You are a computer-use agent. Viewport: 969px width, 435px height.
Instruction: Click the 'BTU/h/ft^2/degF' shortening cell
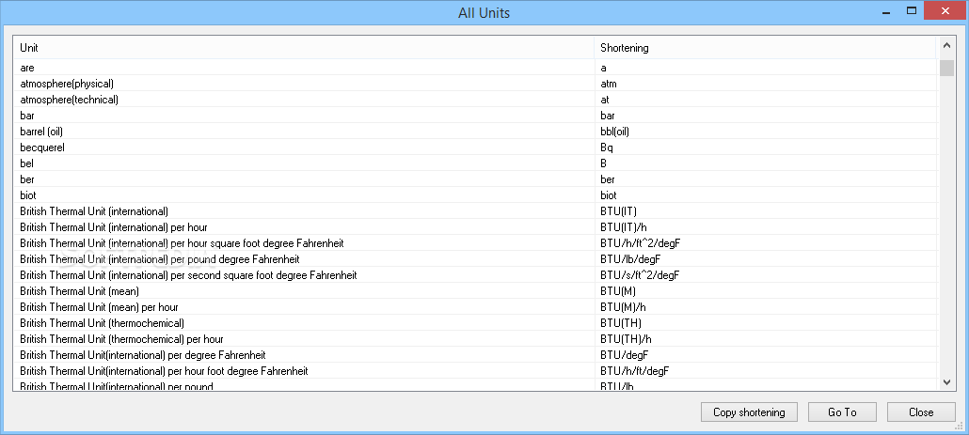[765, 243]
